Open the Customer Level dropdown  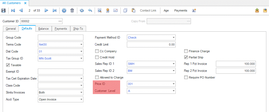pyautogui.click(x=174, y=91)
